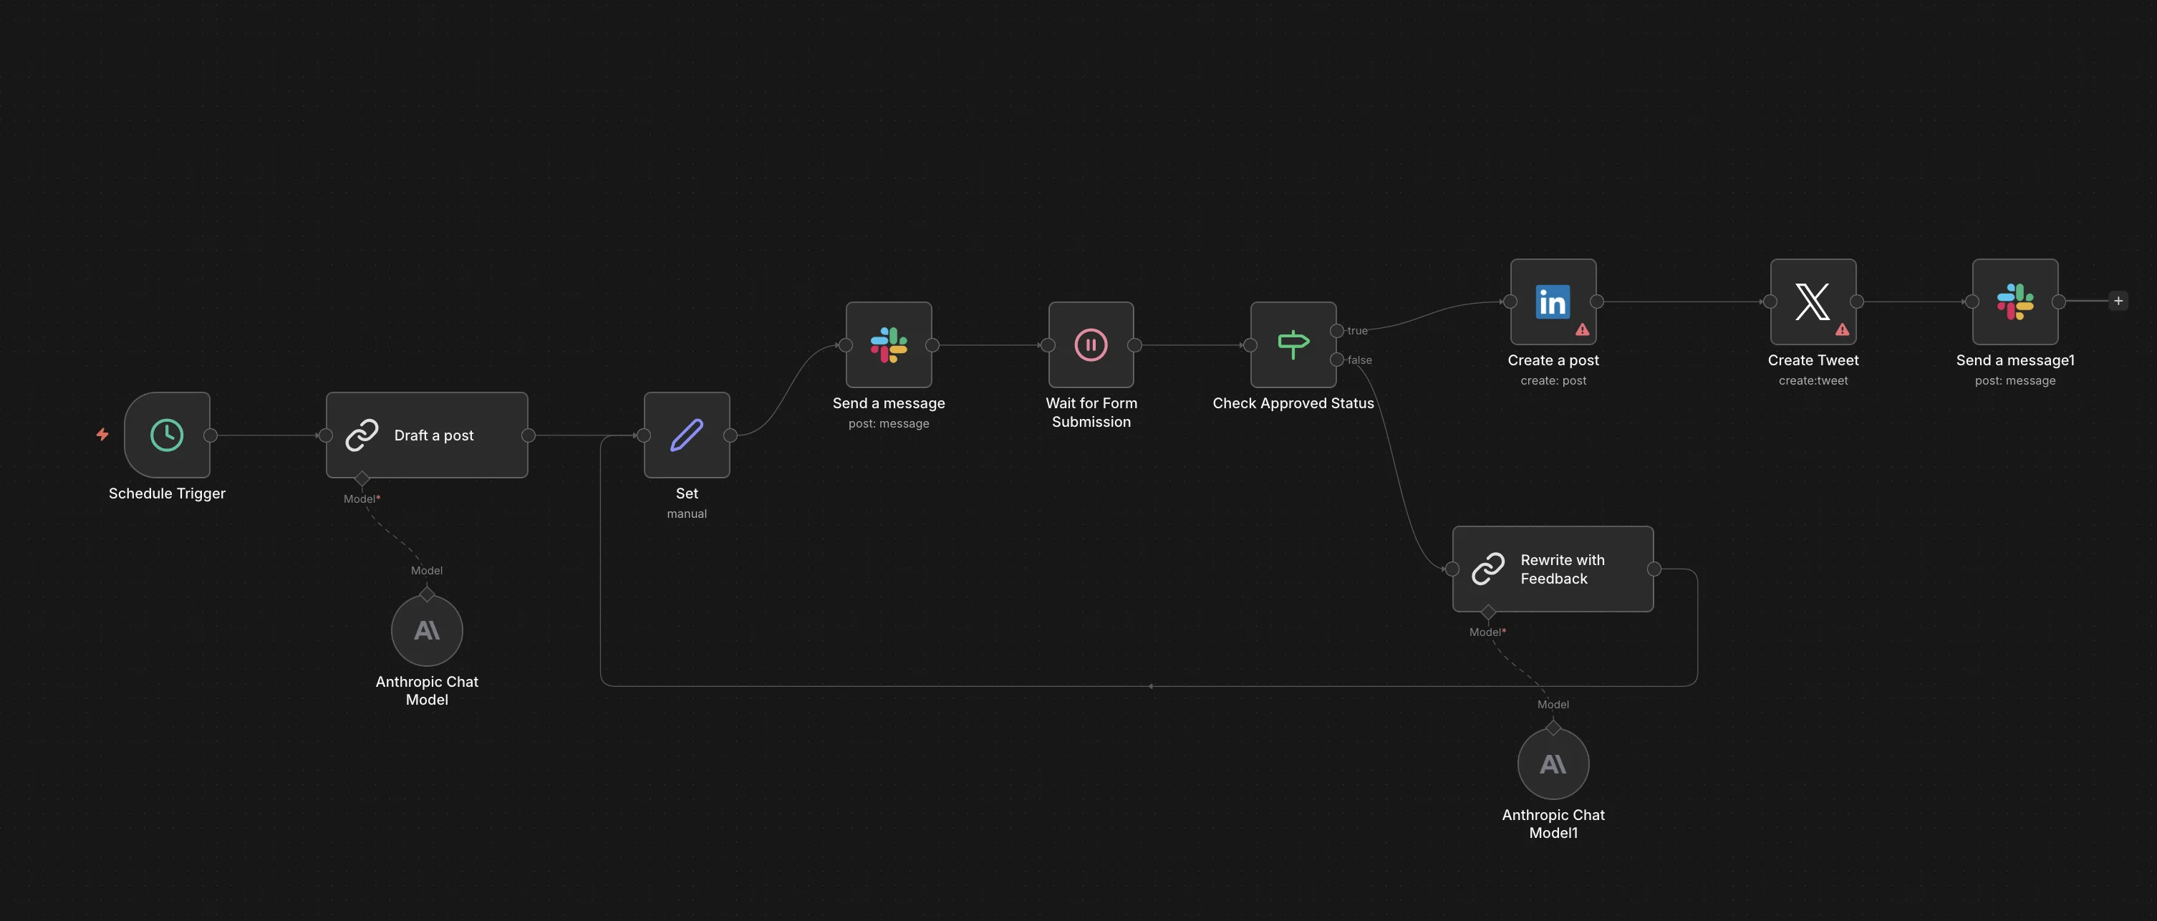
Task: Click the Model connector under Draft a post
Action: (x=362, y=478)
